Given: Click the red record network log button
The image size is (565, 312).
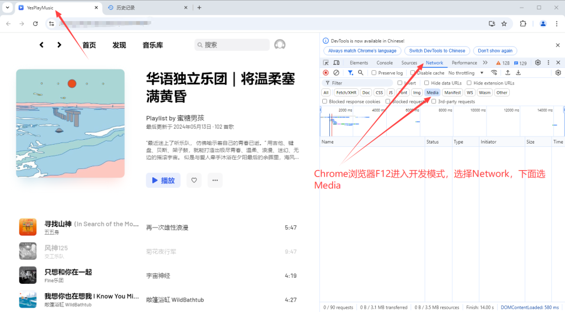Looking at the screenshot, I should pos(326,73).
